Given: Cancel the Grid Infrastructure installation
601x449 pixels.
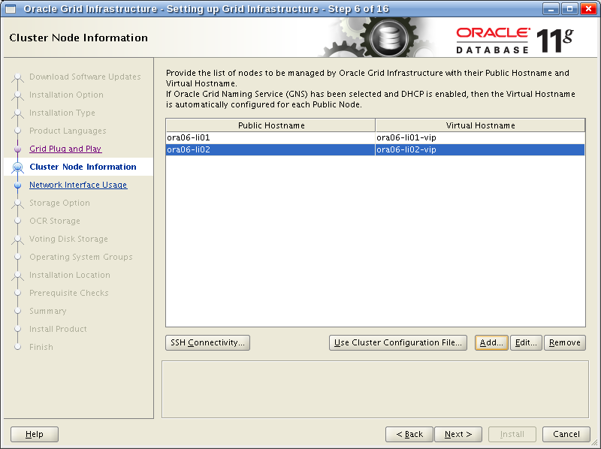Looking at the screenshot, I should (x=566, y=434).
